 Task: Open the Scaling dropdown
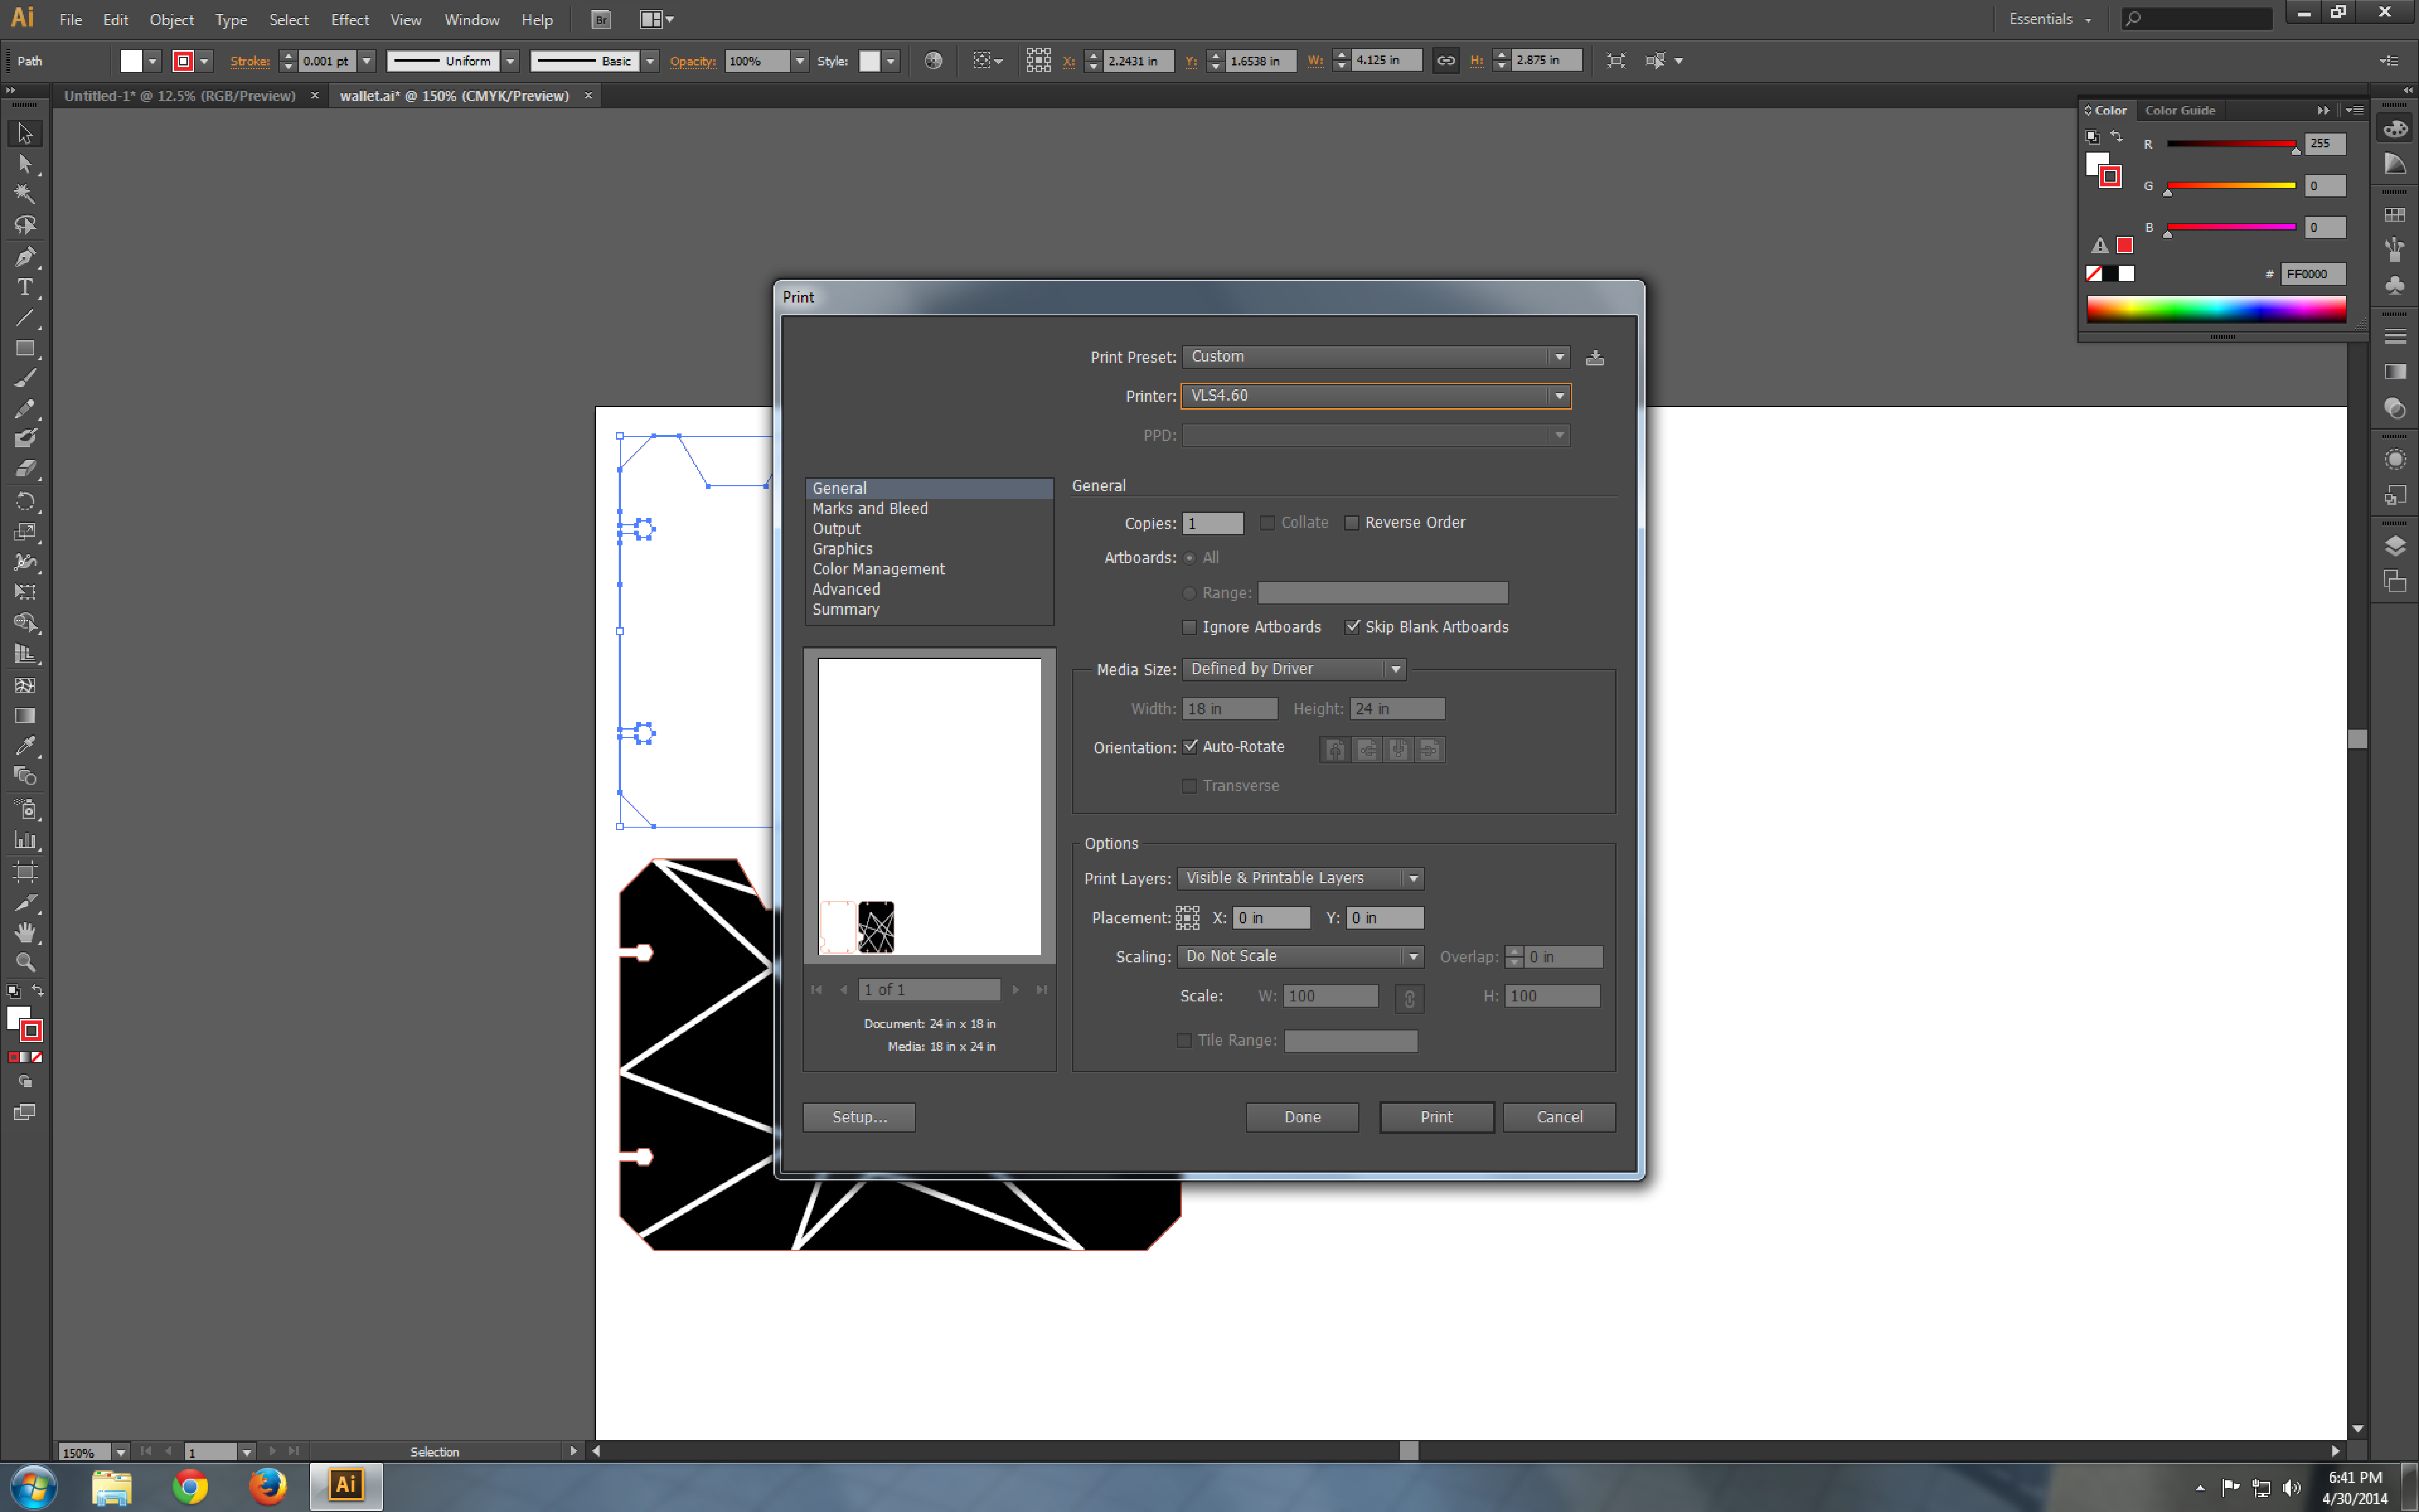1300,957
